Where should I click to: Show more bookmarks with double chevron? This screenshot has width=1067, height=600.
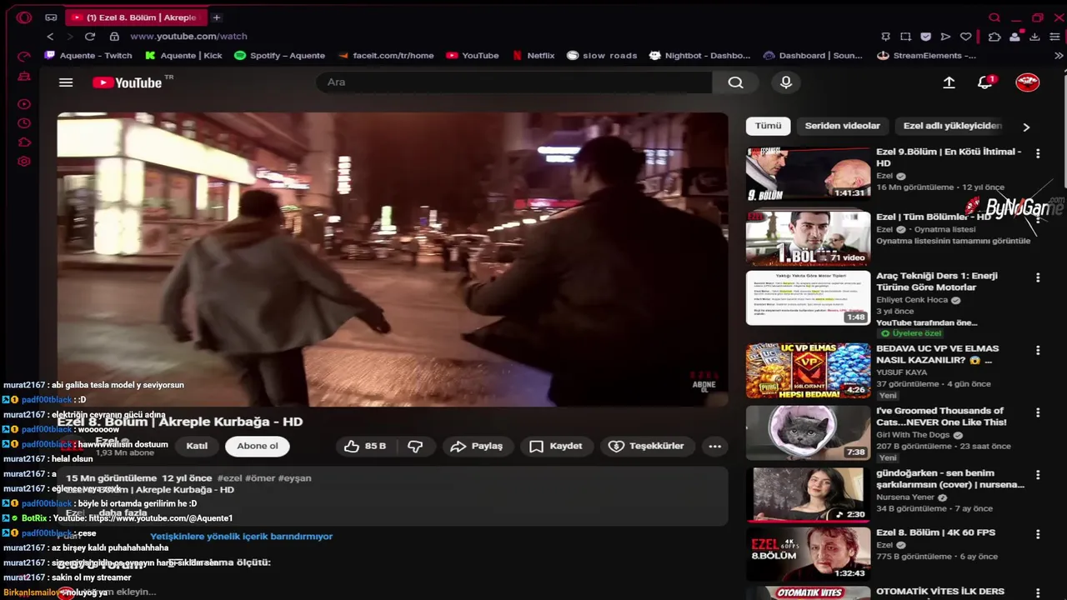coord(1059,56)
